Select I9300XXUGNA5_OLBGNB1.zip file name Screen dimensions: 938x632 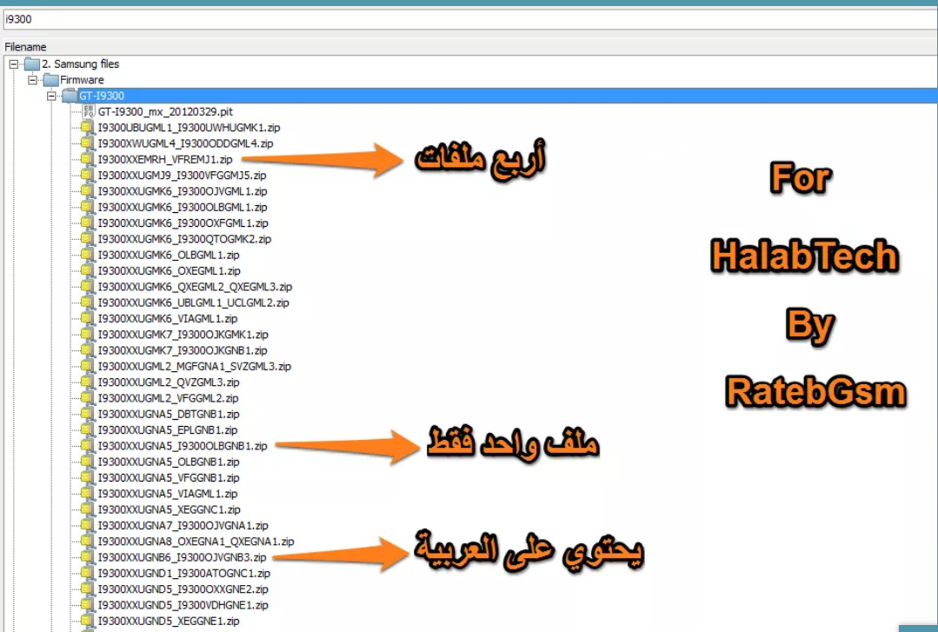[x=169, y=462]
